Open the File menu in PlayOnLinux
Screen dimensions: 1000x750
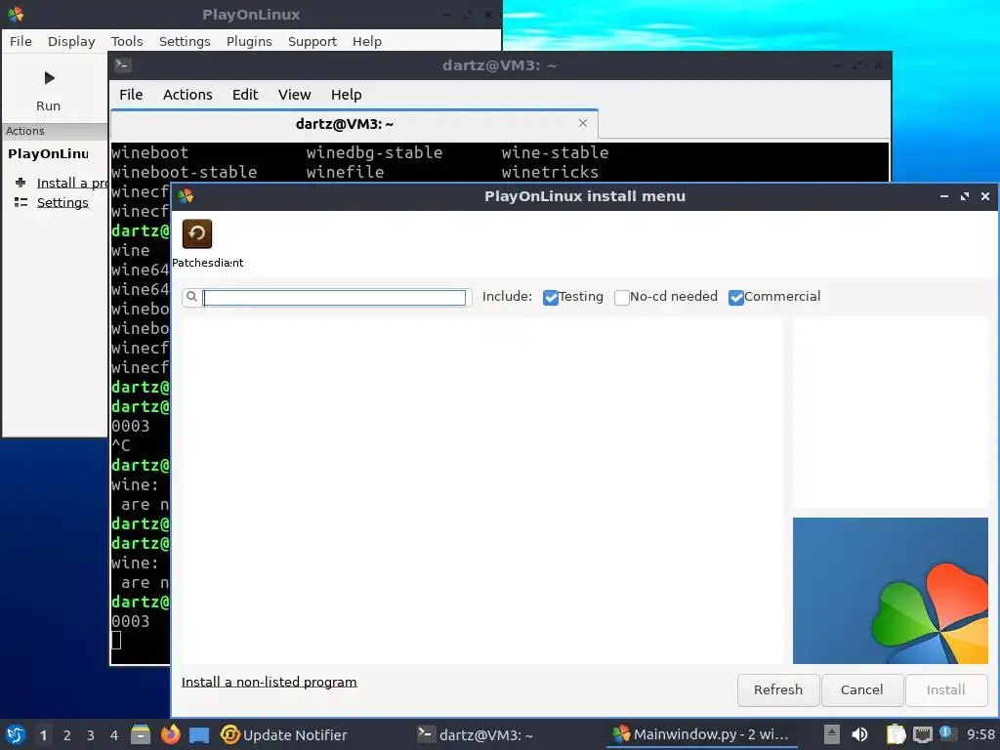21,41
